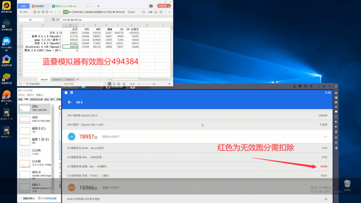
Task: Add a new sheet with the plus button
Action: tap(78, 79)
